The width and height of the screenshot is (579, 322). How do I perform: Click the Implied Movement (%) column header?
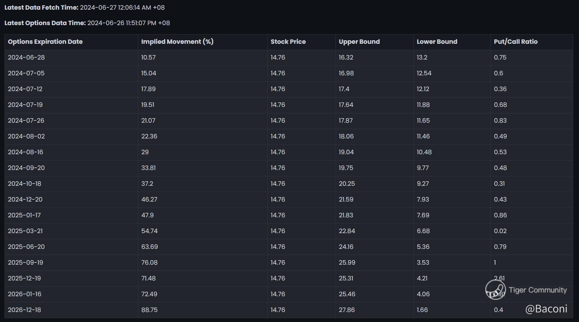click(x=177, y=42)
